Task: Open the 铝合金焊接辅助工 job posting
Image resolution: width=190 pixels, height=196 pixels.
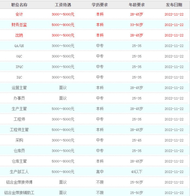Action: 19,193
